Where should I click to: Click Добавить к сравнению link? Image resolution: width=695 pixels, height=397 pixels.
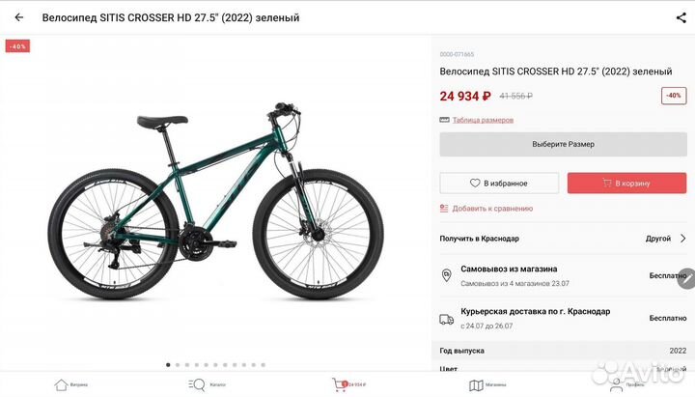[492, 208]
